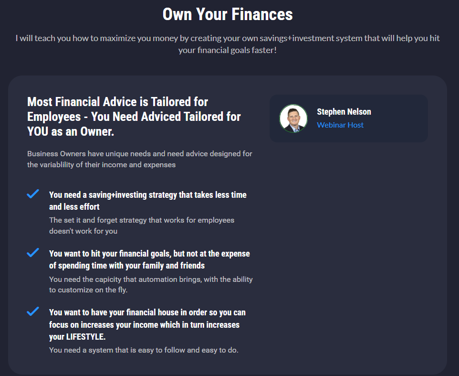Viewport: 459px width, 376px height.
Task: Click Stephen Nelson's profile photo
Action: 293,118
